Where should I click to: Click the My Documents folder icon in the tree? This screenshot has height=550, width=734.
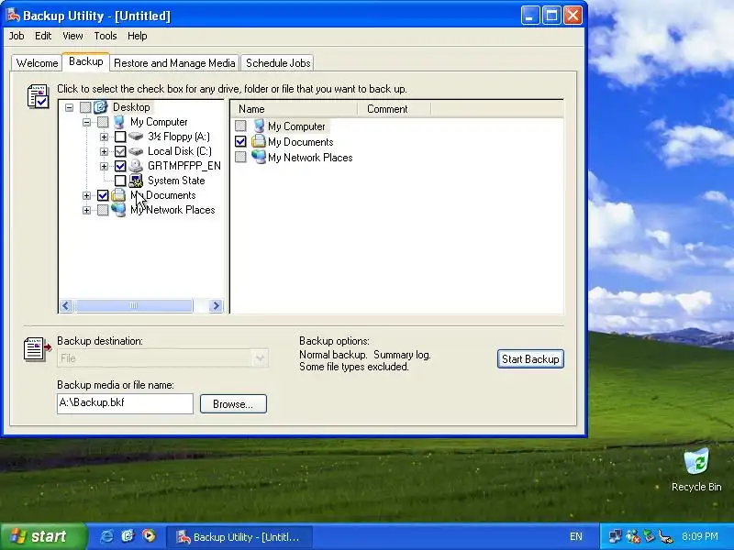tap(118, 195)
